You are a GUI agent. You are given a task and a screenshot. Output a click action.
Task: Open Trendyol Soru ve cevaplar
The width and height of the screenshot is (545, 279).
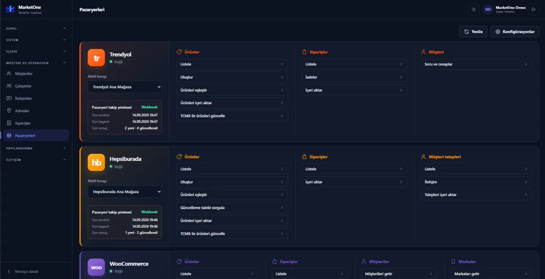click(x=476, y=64)
